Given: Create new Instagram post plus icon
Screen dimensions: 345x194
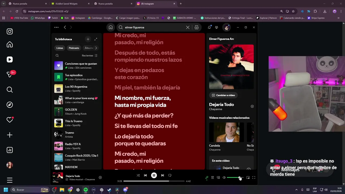Looking at the screenshot, I should coord(10,135).
